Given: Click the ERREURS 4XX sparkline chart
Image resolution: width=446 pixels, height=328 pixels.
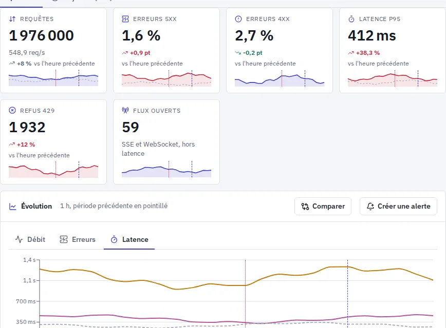Looking at the screenshot, I should pyautogui.click(x=280, y=78).
